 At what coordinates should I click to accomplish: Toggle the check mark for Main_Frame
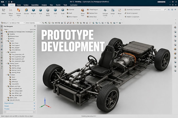click(x=34, y=43)
